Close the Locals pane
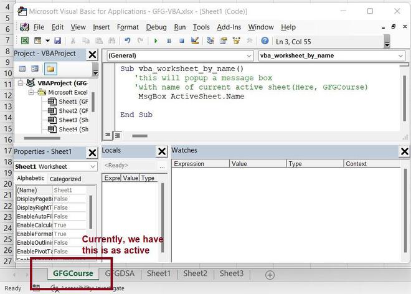411x294 pixels. 162,151
